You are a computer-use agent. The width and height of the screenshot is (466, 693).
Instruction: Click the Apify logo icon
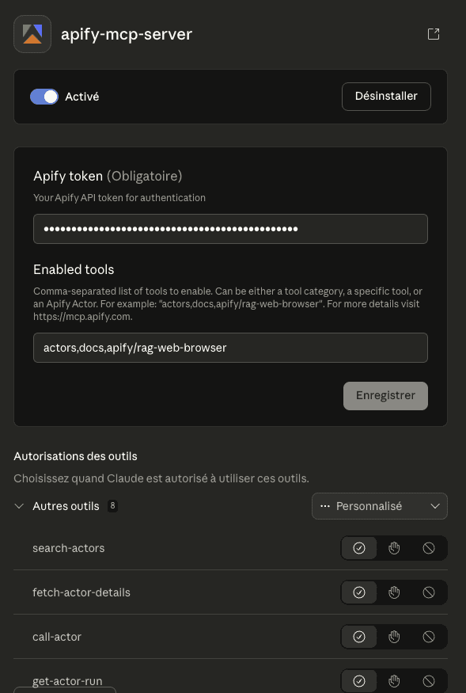(x=32, y=34)
